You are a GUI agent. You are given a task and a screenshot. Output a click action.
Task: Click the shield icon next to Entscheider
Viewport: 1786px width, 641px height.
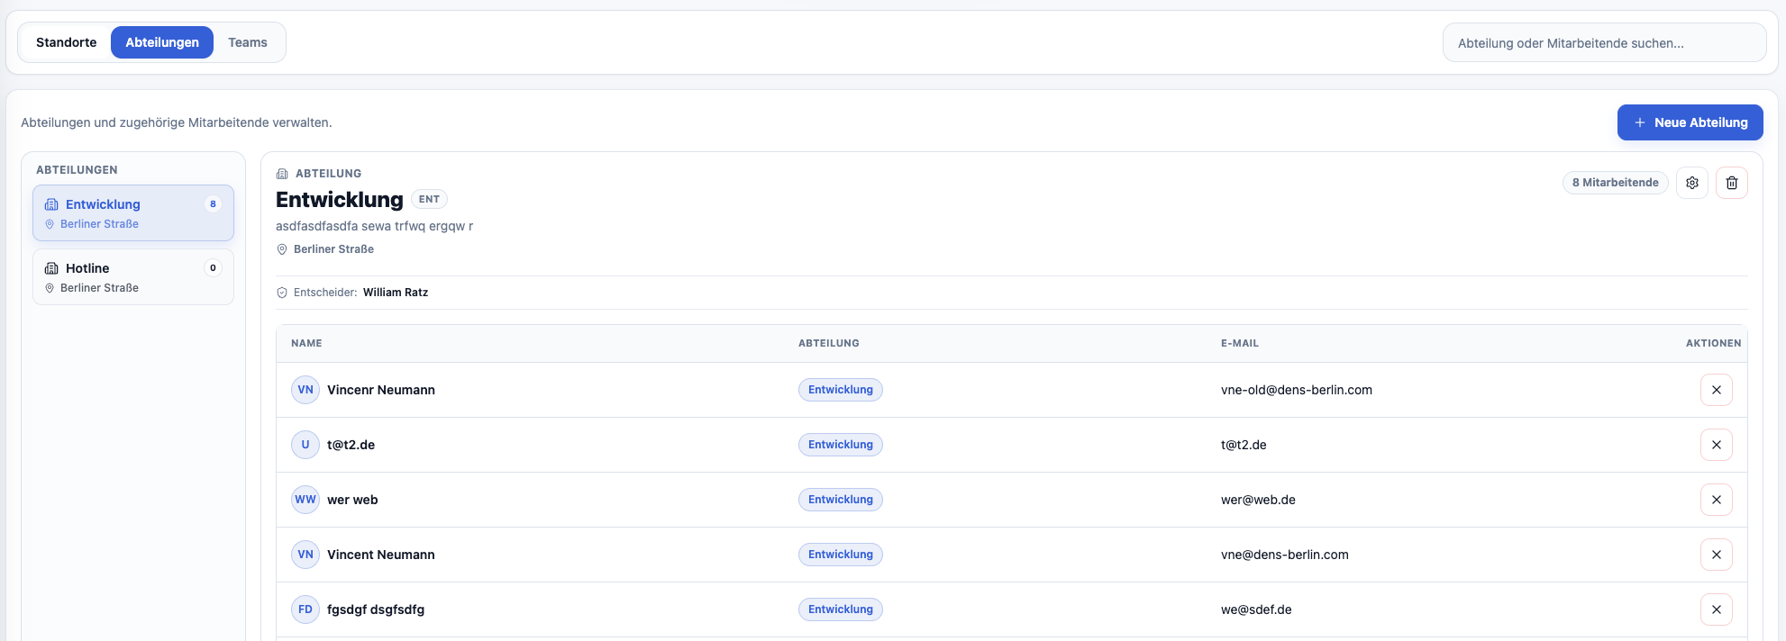click(x=282, y=293)
